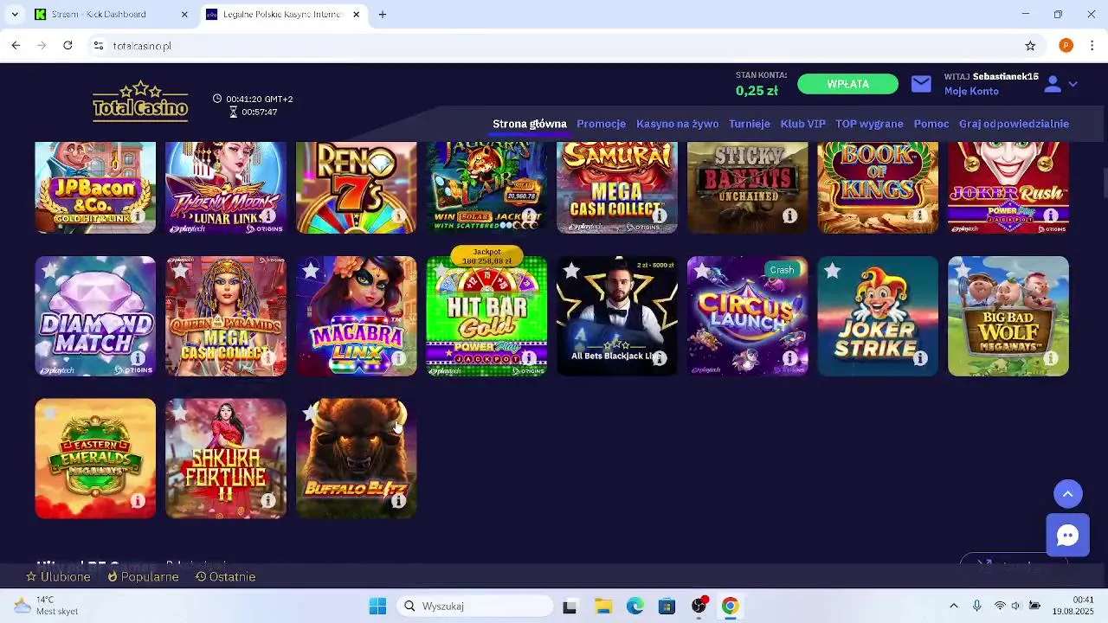Open info icon on Sticky Bandits Unchained
1108x623 pixels.
point(789,215)
